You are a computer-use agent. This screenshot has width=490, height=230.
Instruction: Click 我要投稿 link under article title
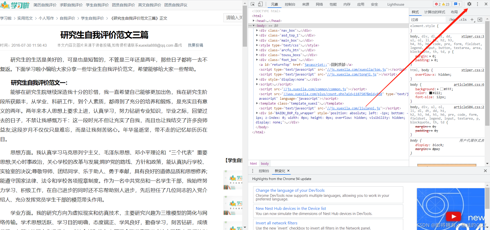point(195,45)
